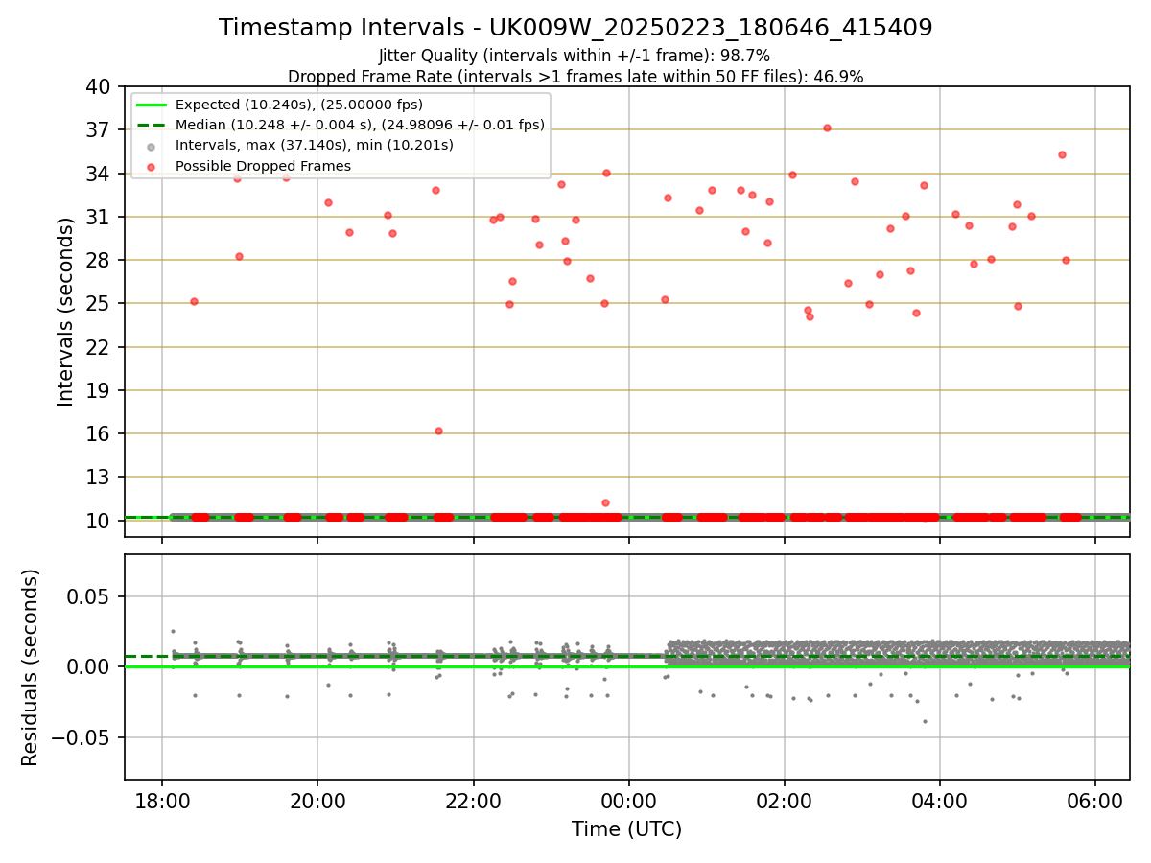Select the Intervals max (37.140s) legend entry
This screenshot has height=863, width=1151.
point(315,146)
